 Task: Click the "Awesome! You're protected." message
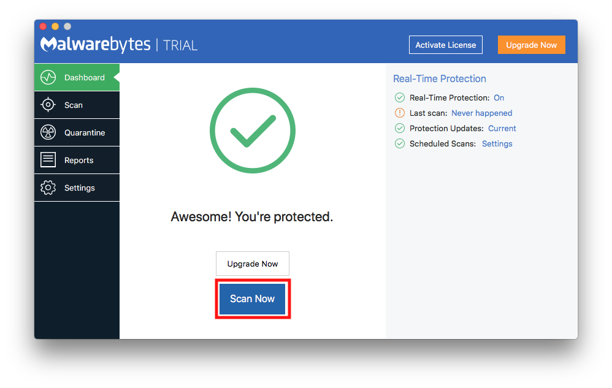click(252, 217)
